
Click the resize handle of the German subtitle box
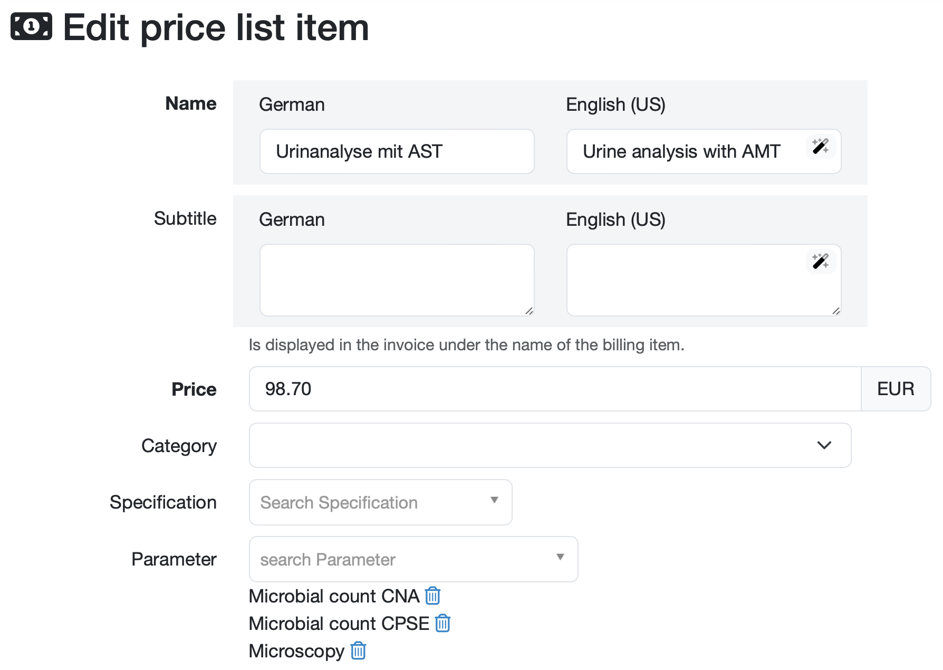point(529,312)
